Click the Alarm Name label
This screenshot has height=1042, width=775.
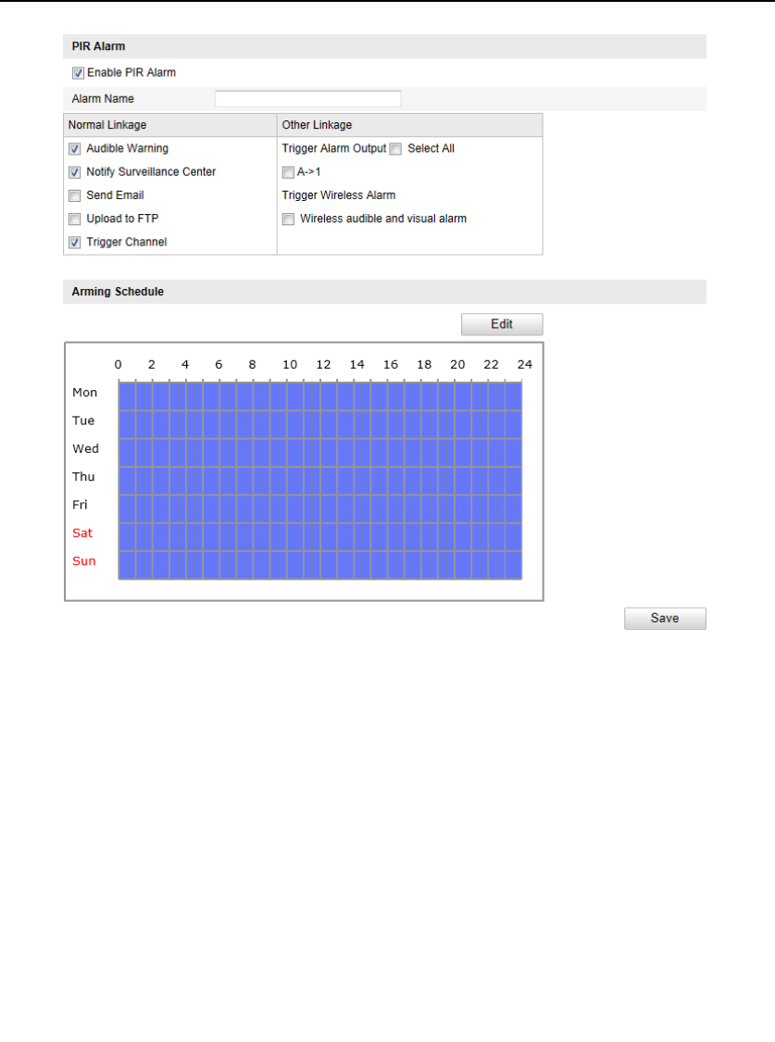pyautogui.click(x=103, y=99)
